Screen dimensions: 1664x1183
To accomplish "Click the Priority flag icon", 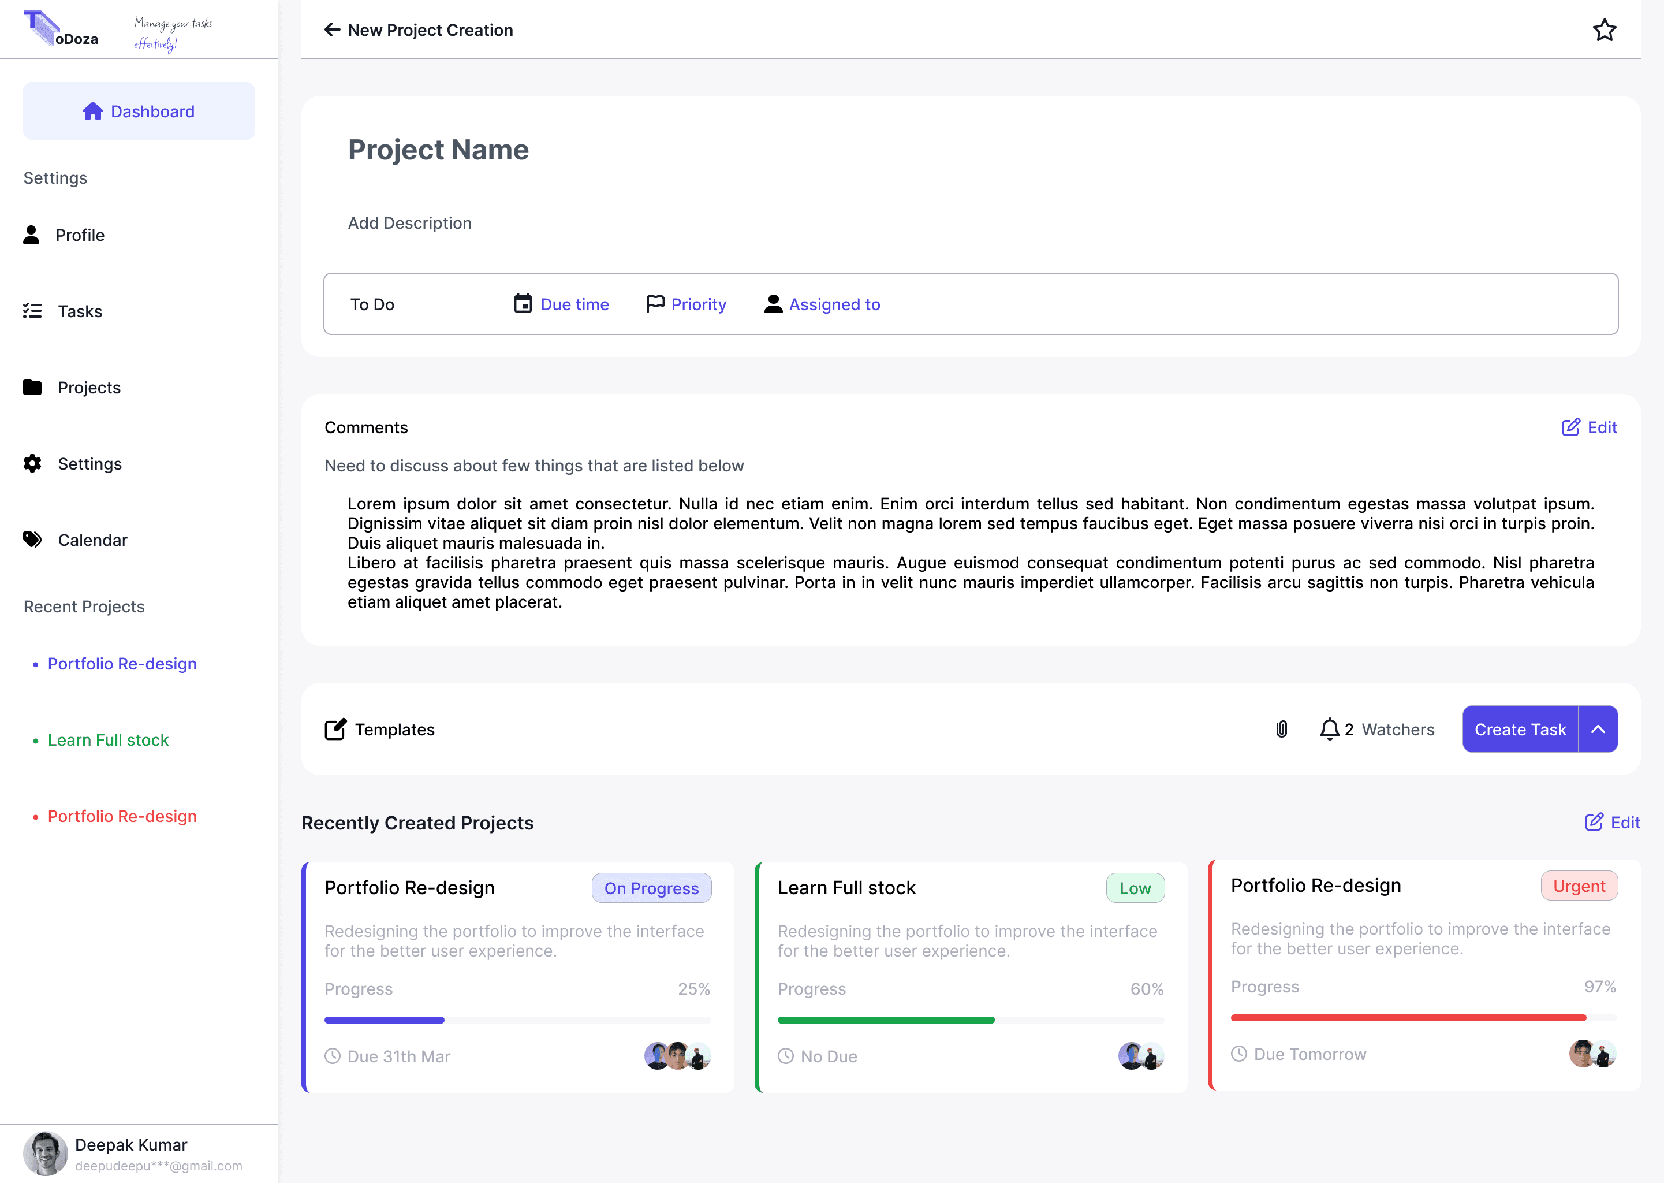I will click(x=655, y=304).
